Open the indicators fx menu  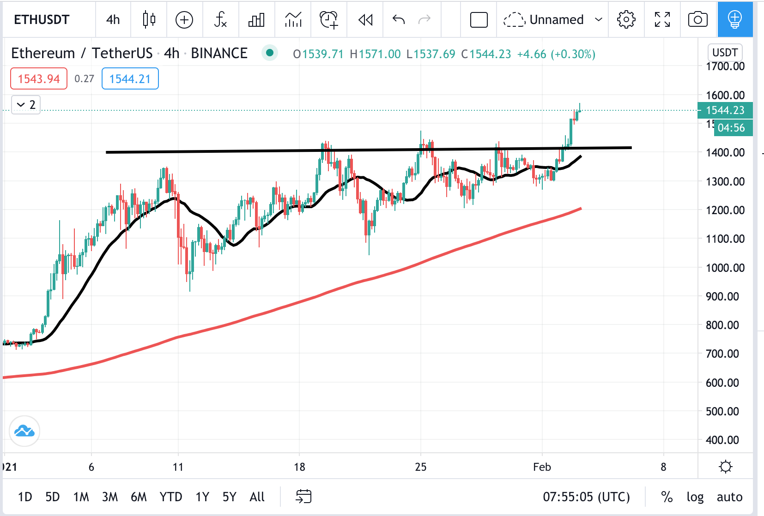[220, 19]
